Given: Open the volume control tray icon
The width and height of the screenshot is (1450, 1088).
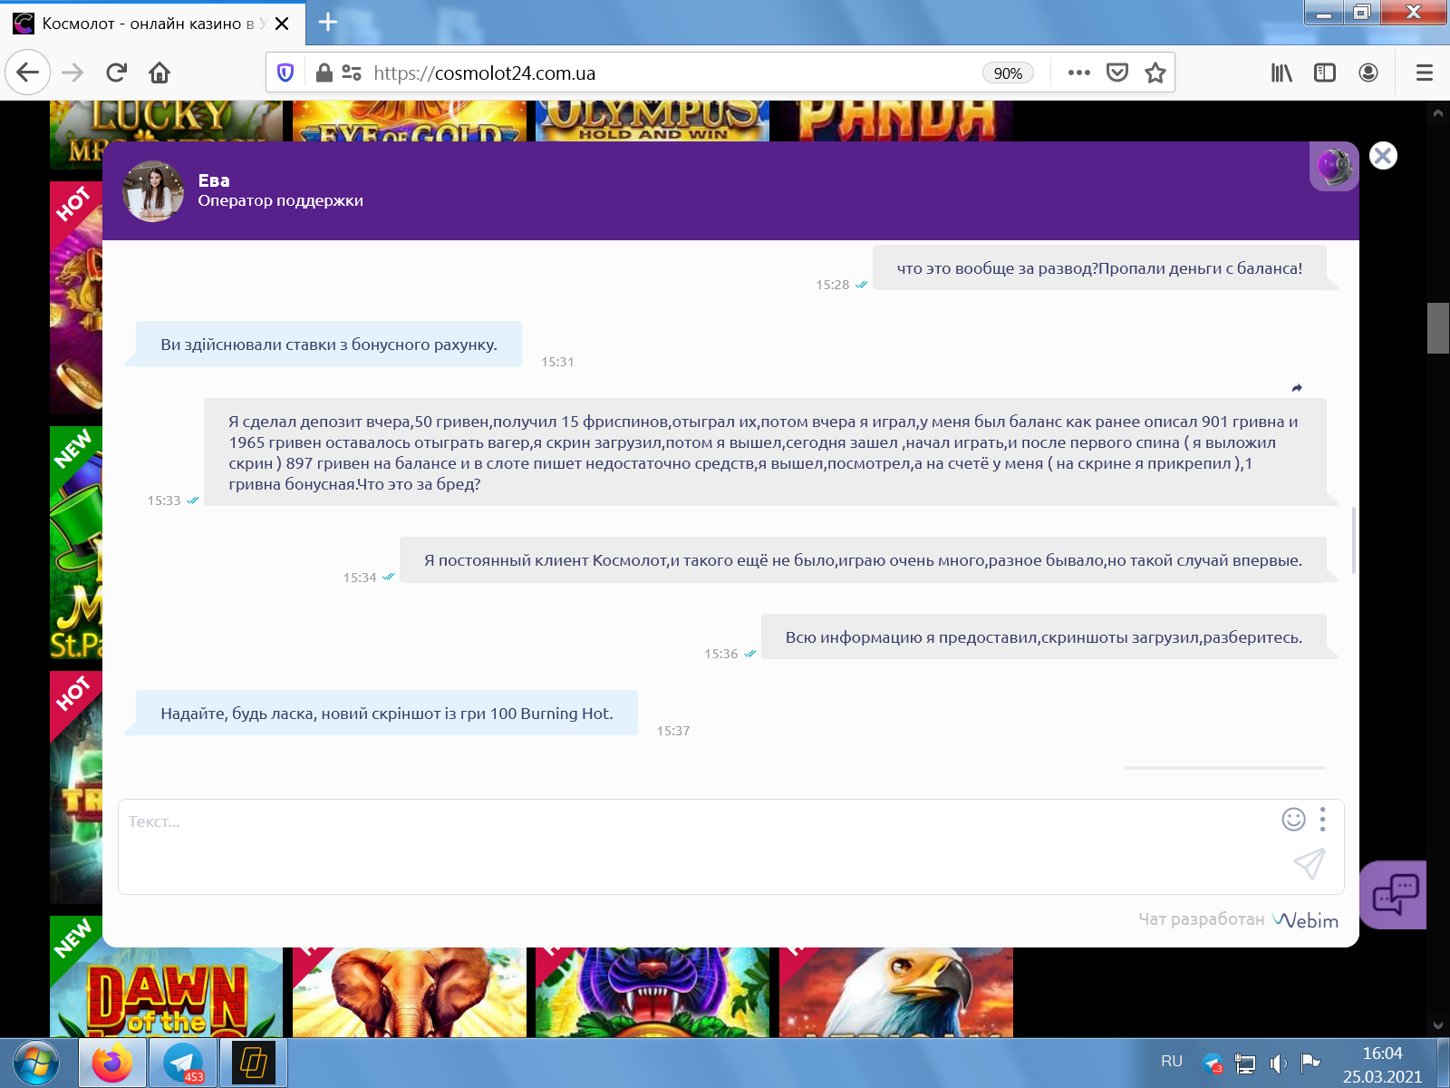Looking at the screenshot, I should [x=1278, y=1064].
